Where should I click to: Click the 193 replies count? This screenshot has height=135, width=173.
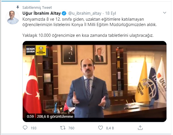tap(33, 128)
